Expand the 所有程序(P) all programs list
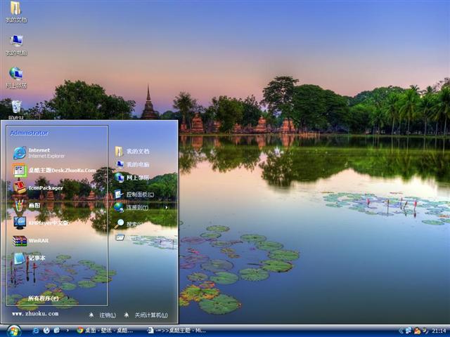This screenshot has width=450, height=337. click(x=44, y=298)
